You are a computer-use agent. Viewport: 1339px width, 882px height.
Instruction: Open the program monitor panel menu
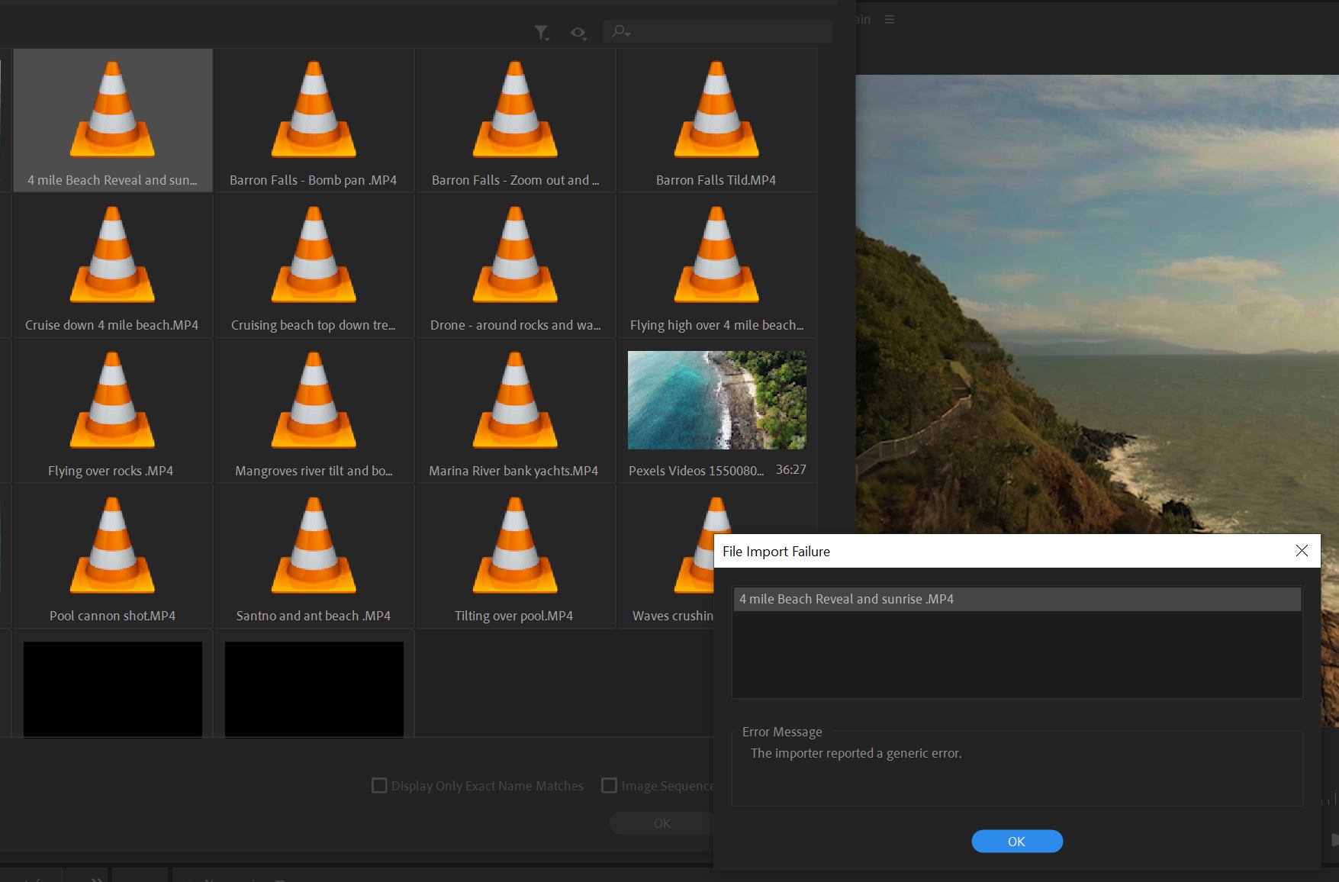[x=890, y=19]
